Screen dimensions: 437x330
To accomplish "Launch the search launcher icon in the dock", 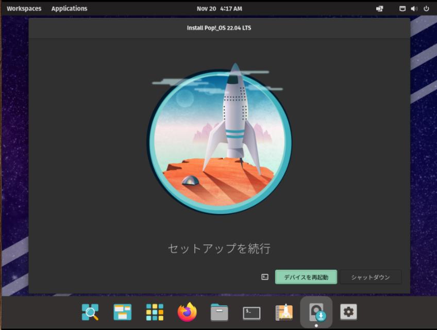I will click(x=90, y=312).
